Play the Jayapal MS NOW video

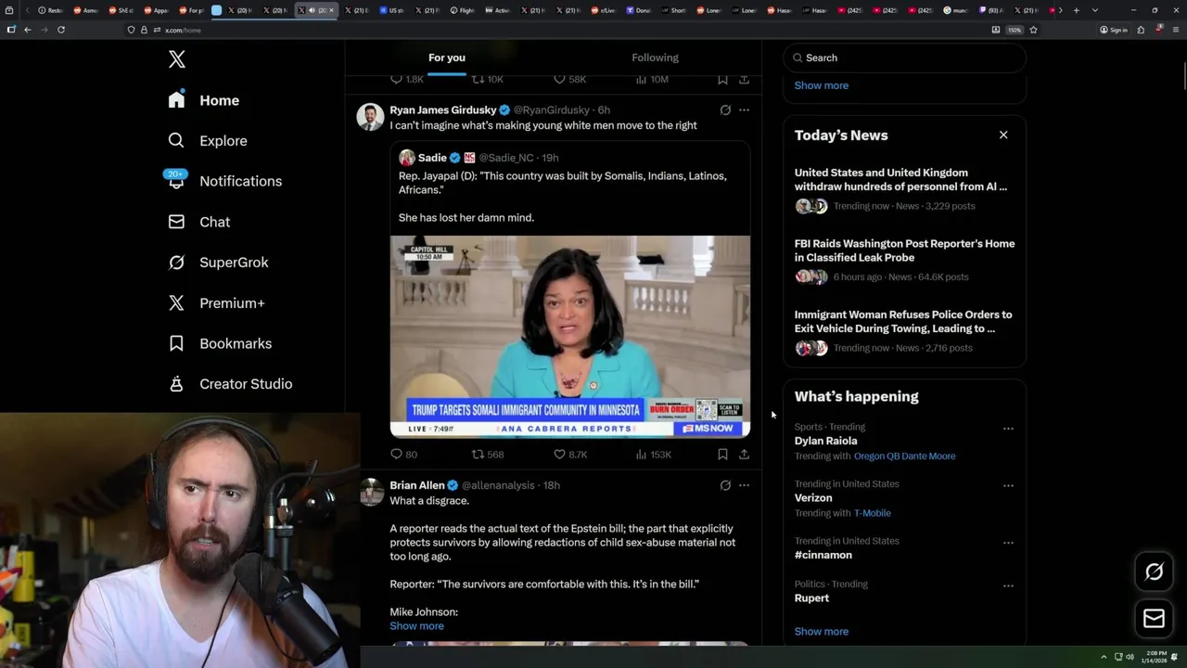click(x=569, y=336)
